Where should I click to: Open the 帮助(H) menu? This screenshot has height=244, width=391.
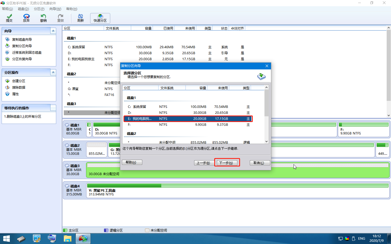click(x=72, y=9)
